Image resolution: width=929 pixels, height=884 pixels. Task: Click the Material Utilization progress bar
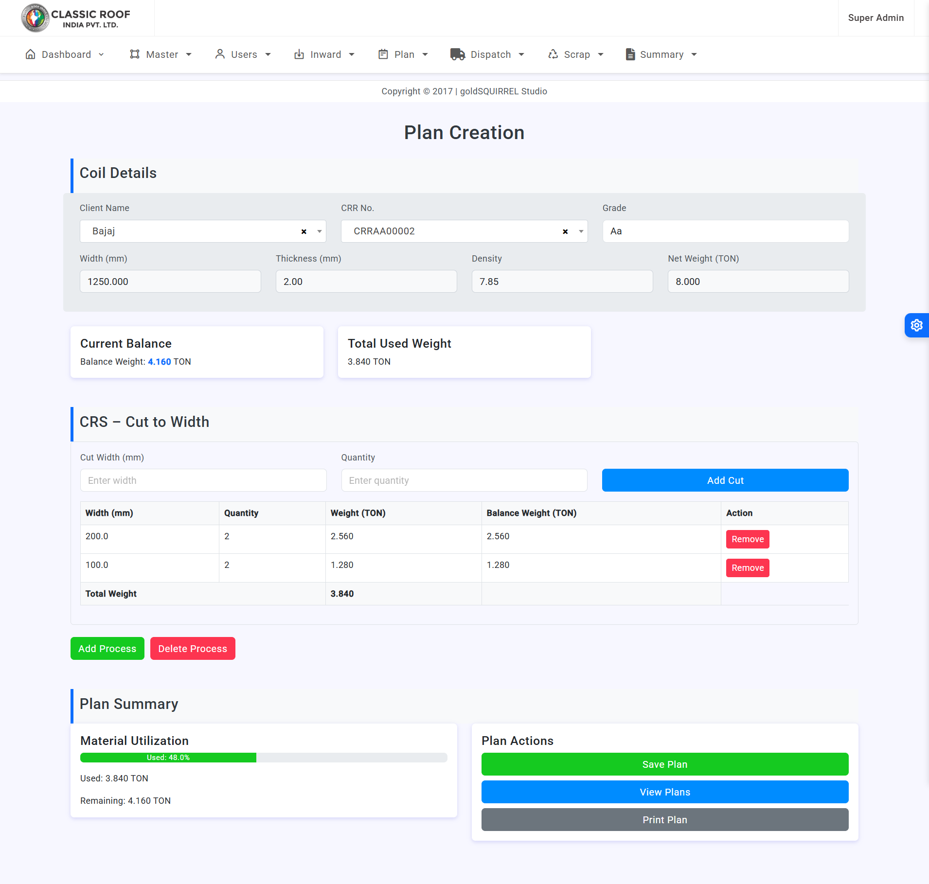[264, 758]
